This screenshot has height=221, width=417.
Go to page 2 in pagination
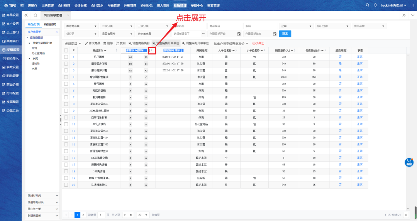coord(83,214)
